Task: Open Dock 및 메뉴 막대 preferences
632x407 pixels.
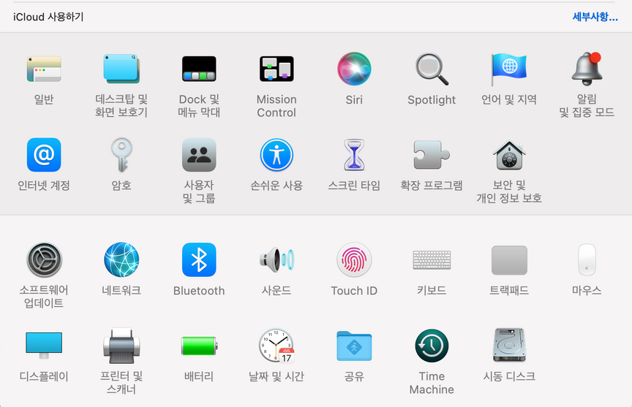Action: (x=199, y=69)
